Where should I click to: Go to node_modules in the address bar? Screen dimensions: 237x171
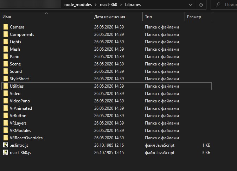78,5
